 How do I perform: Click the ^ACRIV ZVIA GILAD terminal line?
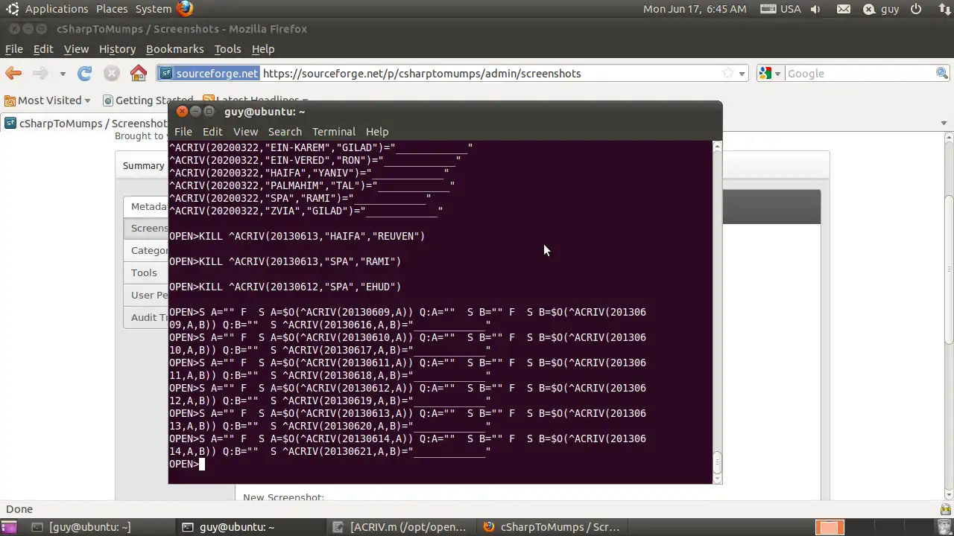pos(306,211)
